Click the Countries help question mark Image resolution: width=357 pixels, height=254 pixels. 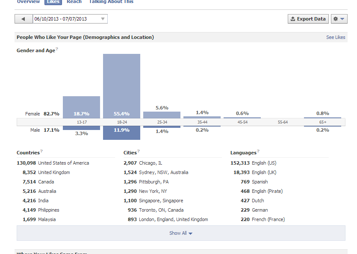pyautogui.click(x=41, y=151)
